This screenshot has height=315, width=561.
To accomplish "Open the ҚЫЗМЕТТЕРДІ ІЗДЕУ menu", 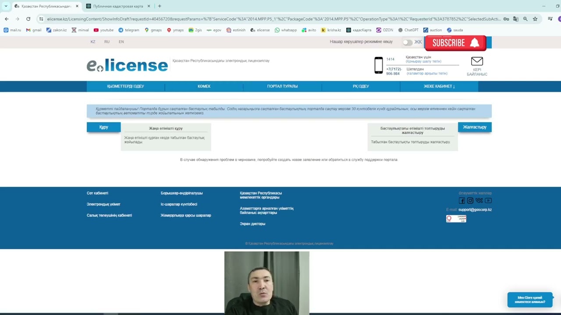I will [x=125, y=86].
